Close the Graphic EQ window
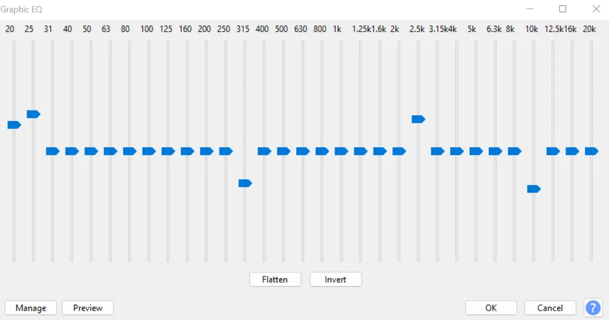The width and height of the screenshot is (609, 320). (596, 9)
